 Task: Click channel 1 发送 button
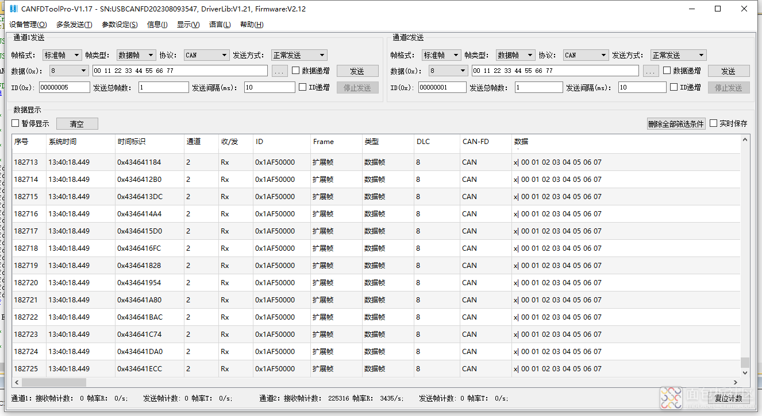pyautogui.click(x=357, y=71)
